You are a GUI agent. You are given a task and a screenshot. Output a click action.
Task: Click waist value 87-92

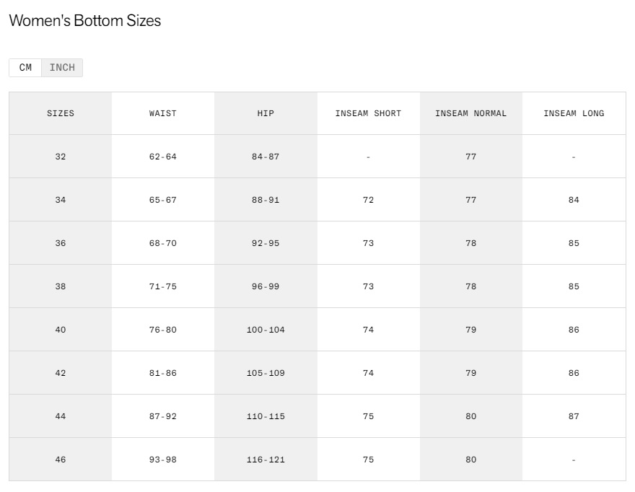click(x=163, y=416)
